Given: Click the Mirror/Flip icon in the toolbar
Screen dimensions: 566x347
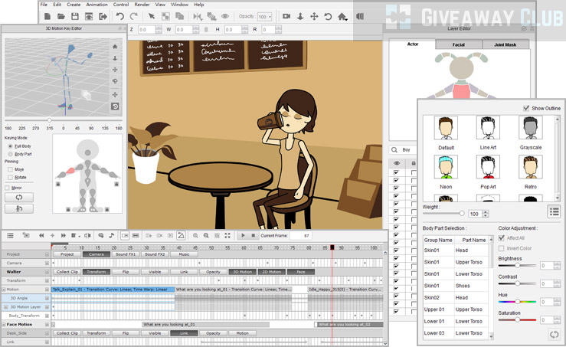Looking at the screenshot, I should click(x=198, y=17).
